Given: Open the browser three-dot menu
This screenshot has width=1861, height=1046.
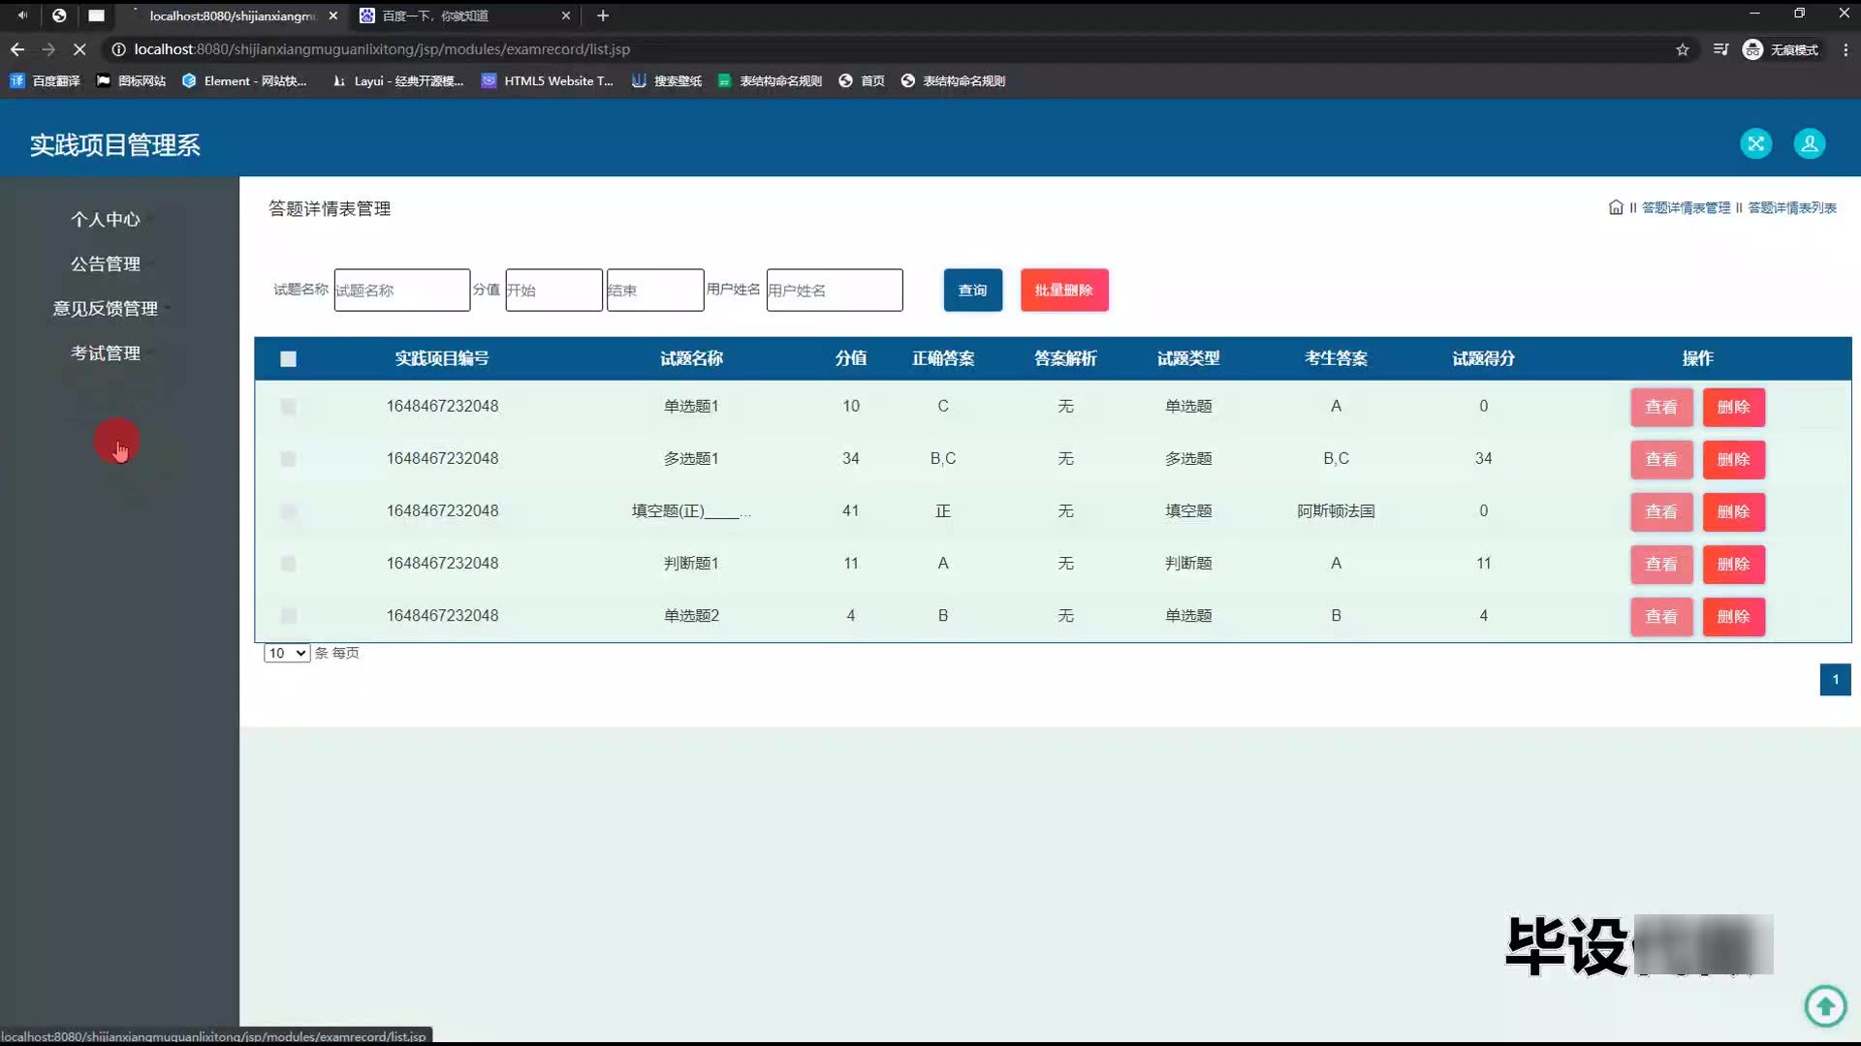Looking at the screenshot, I should [1845, 49].
